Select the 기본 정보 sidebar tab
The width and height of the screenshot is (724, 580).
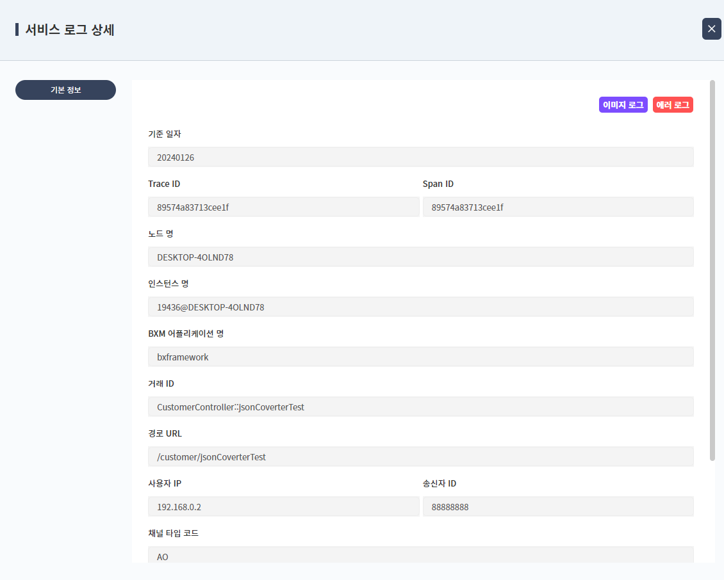click(x=65, y=90)
